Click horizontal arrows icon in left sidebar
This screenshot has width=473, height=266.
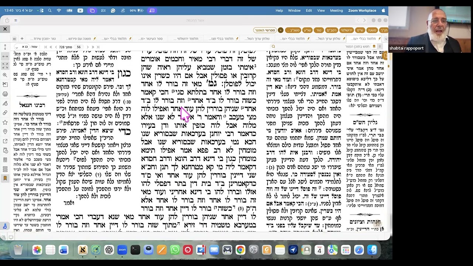click(x=5, y=56)
